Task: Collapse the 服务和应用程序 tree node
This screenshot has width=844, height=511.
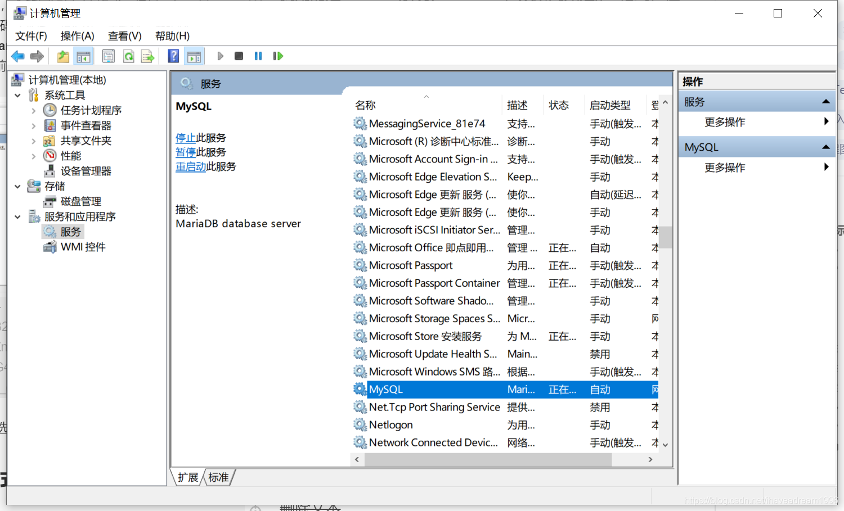Action: (x=18, y=217)
